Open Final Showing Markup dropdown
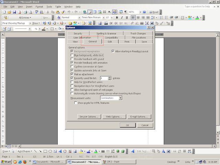The height and width of the screenshot is (165, 220). point(30,23)
